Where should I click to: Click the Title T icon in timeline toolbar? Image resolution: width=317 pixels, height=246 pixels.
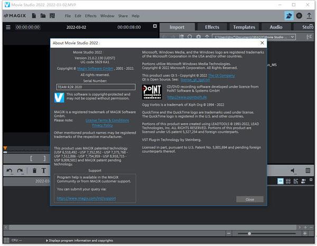pyautogui.click(x=43, y=171)
